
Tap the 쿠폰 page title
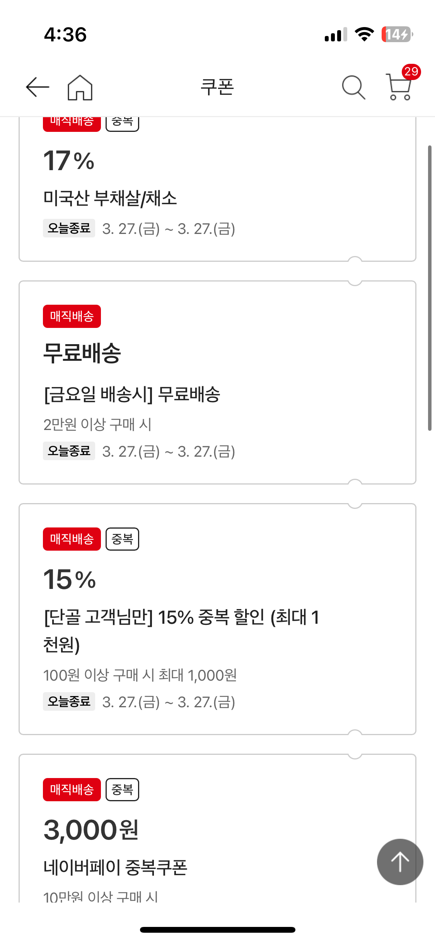217,87
